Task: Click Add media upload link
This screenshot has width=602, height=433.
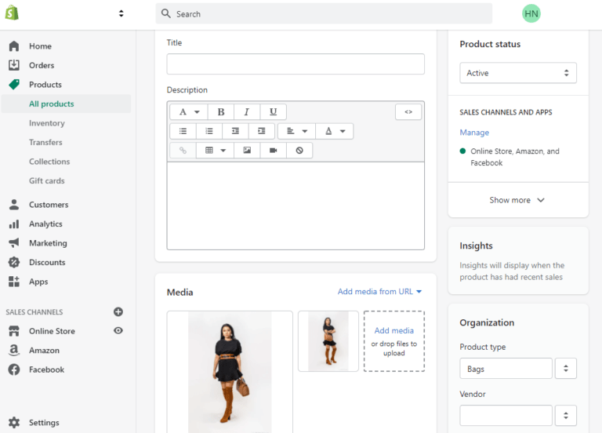Action: tap(394, 330)
